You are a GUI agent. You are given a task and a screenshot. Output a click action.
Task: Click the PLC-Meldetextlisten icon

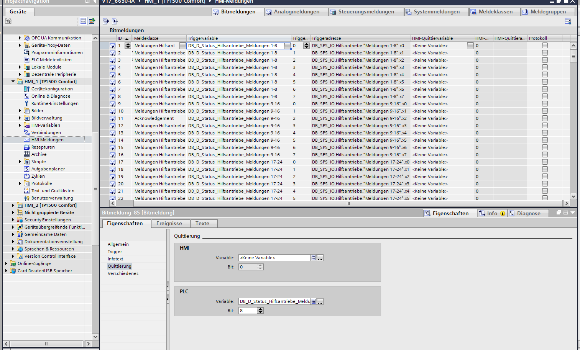coord(26,60)
